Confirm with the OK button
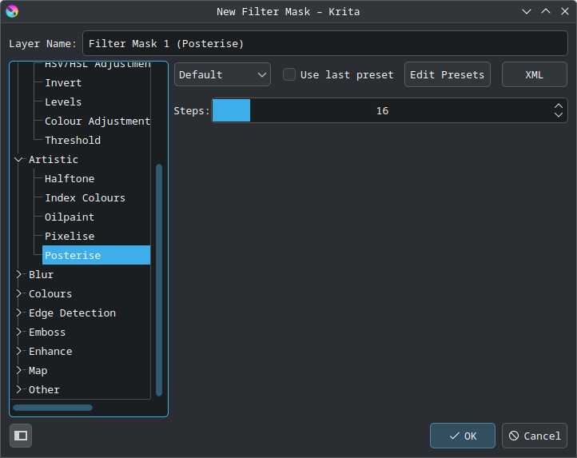Image resolution: width=577 pixels, height=458 pixels. click(462, 436)
